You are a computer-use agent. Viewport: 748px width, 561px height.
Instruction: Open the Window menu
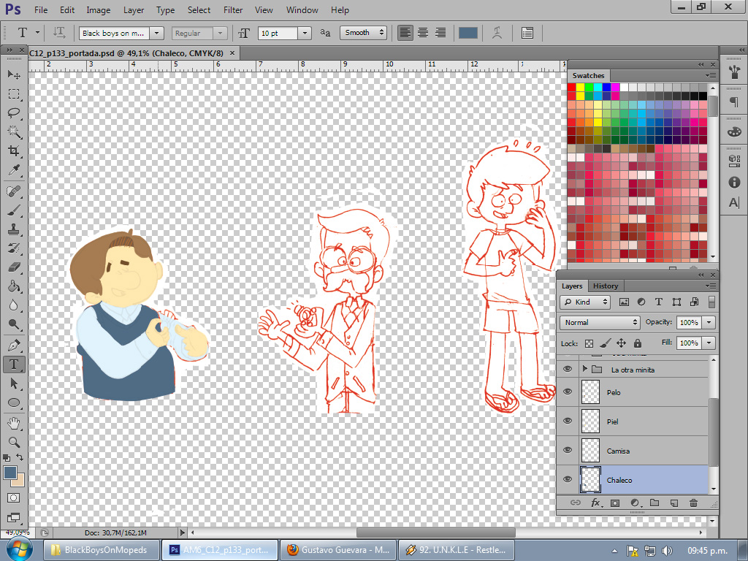(x=302, y=9)
